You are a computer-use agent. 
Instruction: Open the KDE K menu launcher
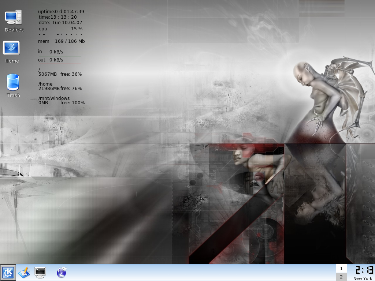(8, 272)
